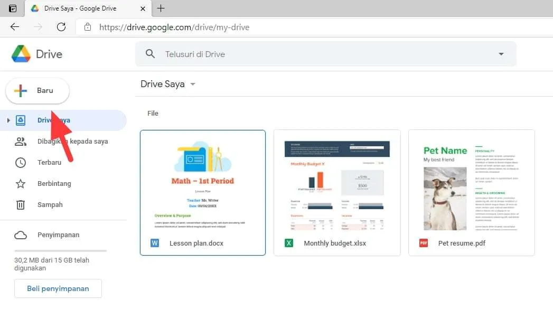Close the Drive Saya - Google Drive tab

tap(143, 8)
